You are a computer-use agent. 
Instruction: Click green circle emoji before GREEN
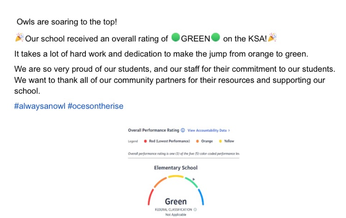tap(175, 39)
